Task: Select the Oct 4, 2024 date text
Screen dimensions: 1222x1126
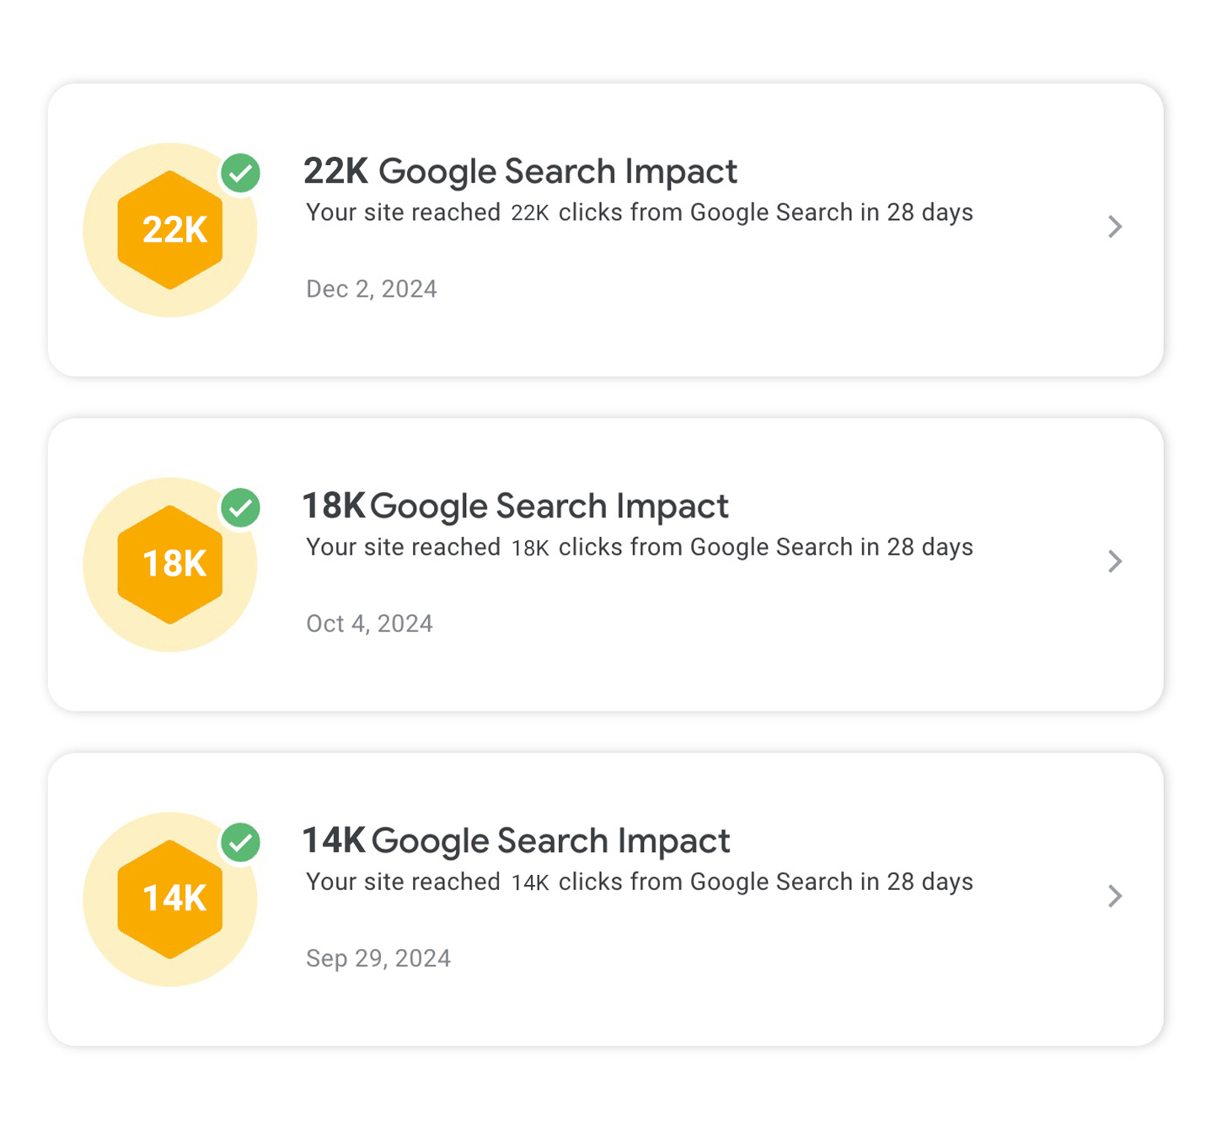Action: coord(369,624)
